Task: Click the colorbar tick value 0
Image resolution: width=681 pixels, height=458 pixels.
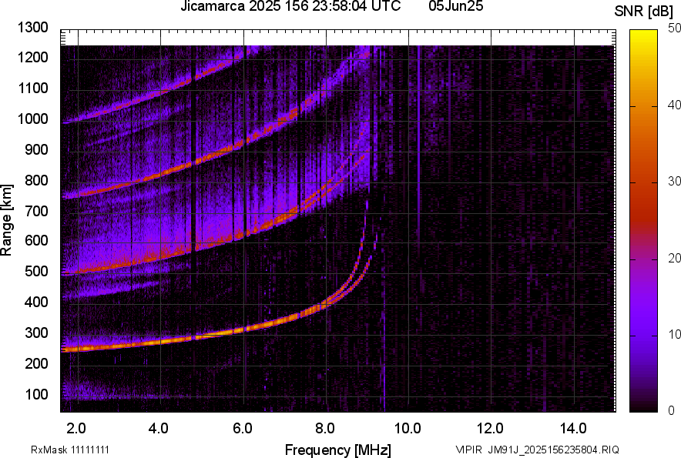Action: click(672, 410)
